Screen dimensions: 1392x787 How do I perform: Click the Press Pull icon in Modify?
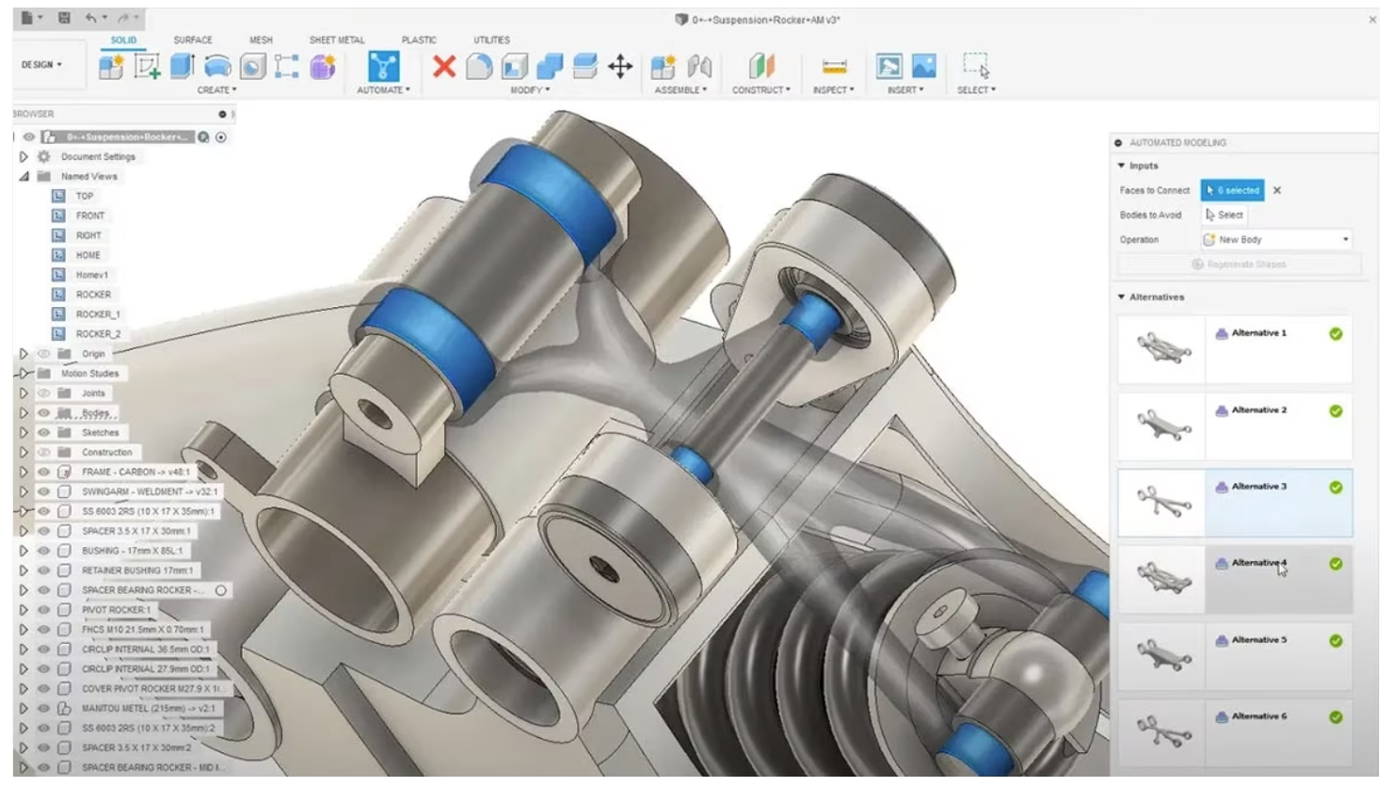click(478, 64)
